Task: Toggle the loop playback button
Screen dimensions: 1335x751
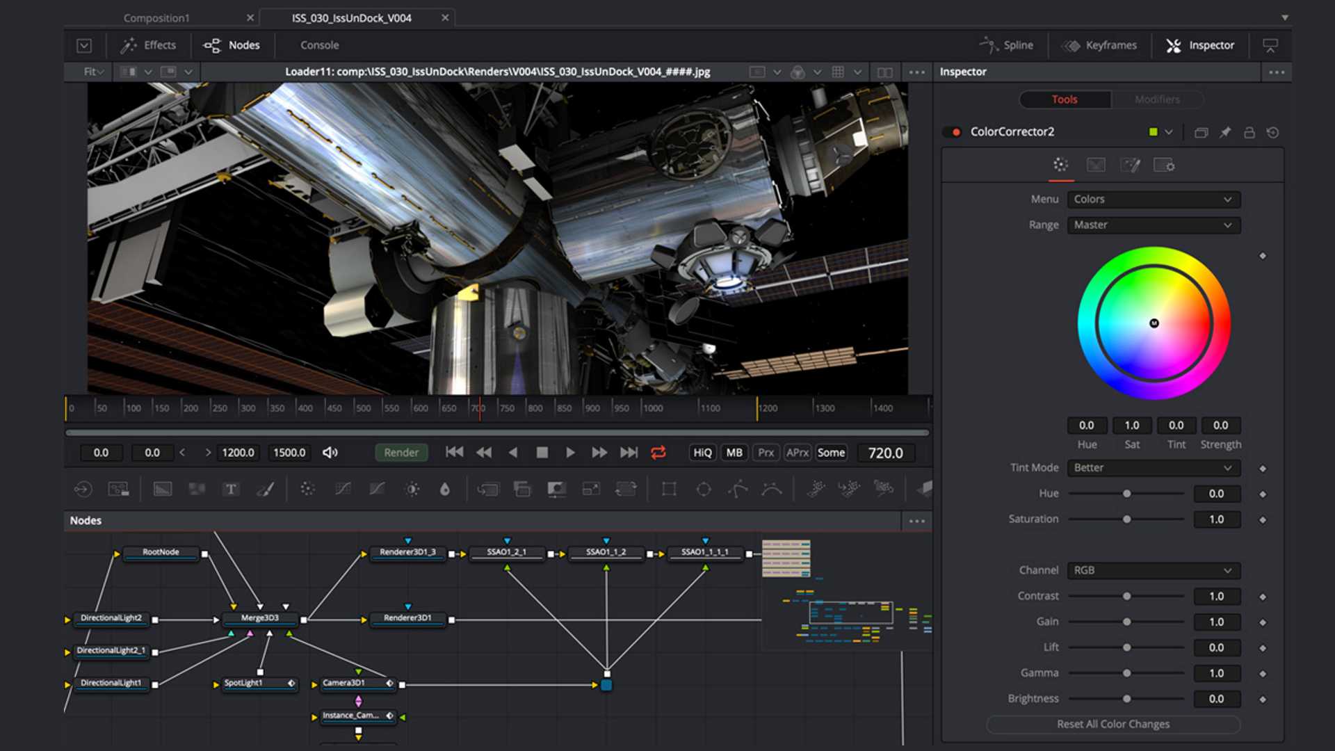Action: tap(658, 453)
